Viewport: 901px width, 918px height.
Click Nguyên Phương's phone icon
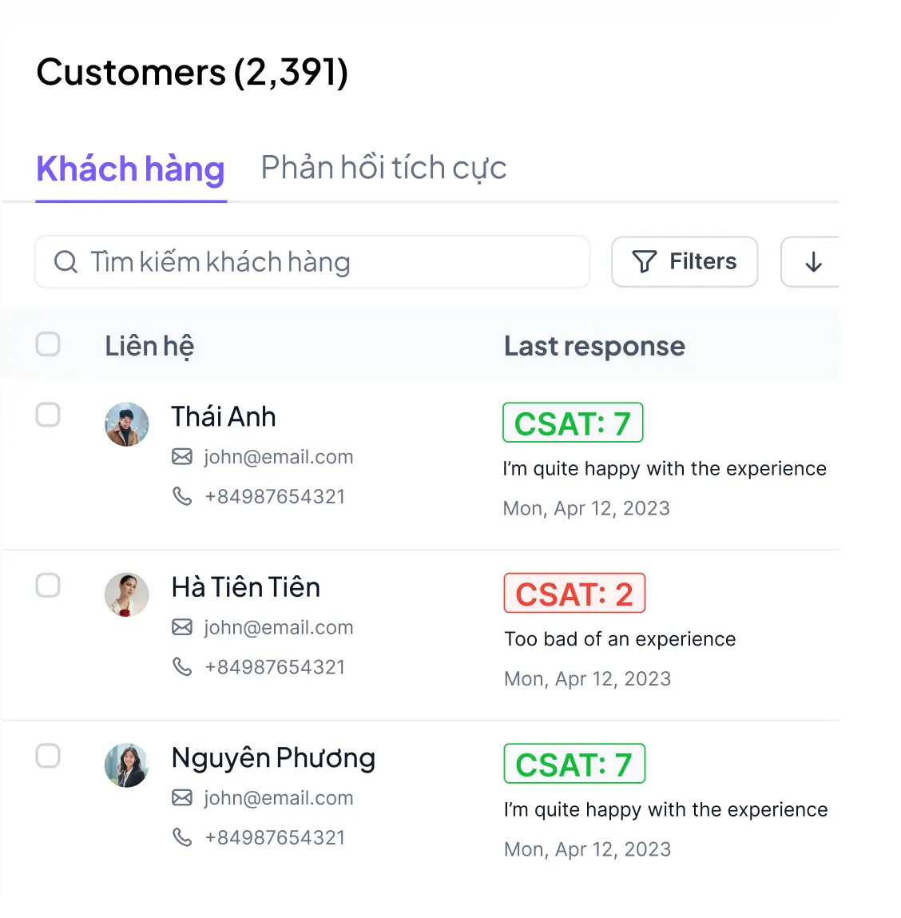182,837
